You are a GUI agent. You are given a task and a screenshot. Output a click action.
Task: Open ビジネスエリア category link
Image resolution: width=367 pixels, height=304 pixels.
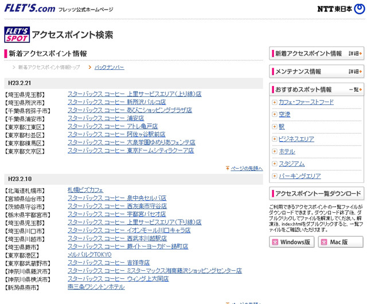pyautogui.click(x=296, y=139)
